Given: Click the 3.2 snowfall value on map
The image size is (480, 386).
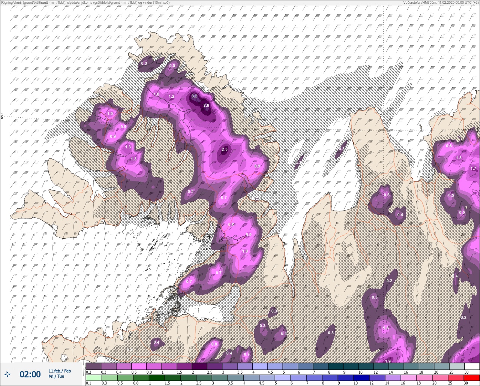Looking at the screenshot, I should 194,96.
